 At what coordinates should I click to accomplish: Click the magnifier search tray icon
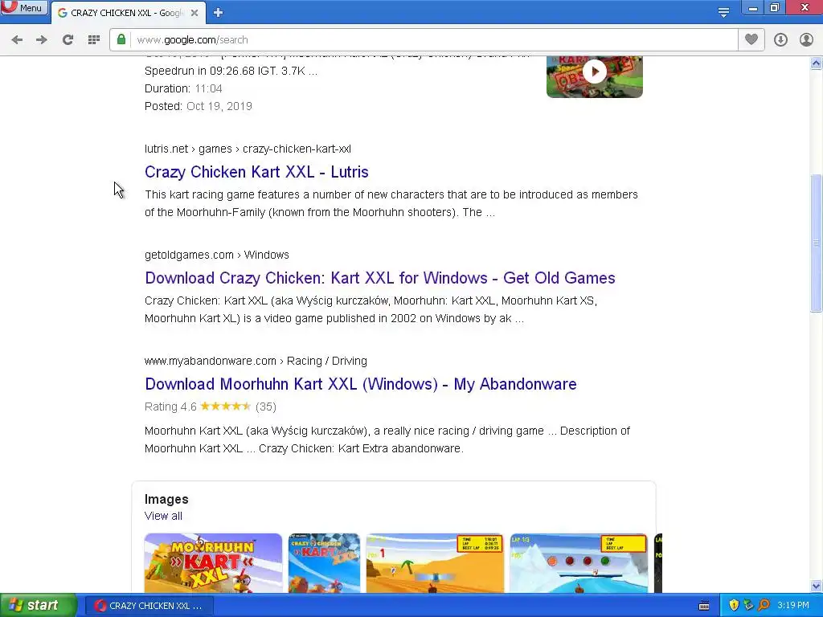click(x=764, y=606)
